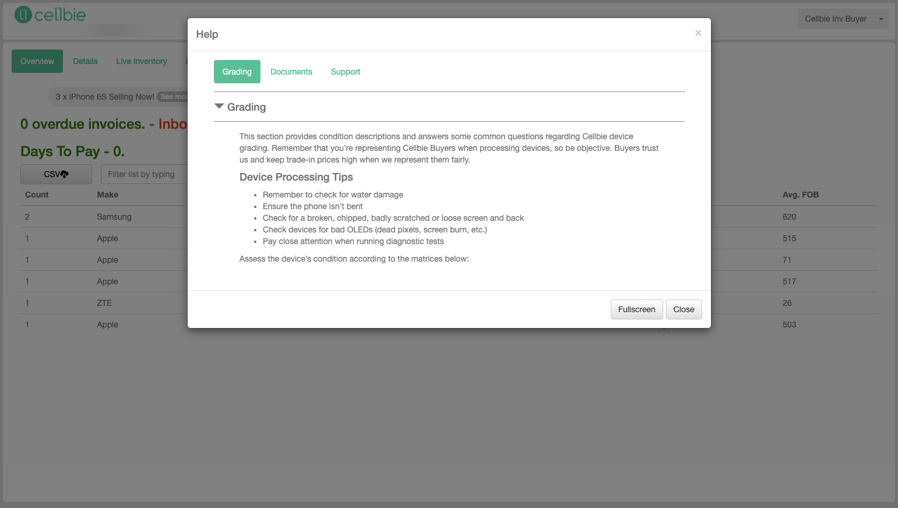
Task: Open the Live Inventory tab
Action: [x=142, y=61]
